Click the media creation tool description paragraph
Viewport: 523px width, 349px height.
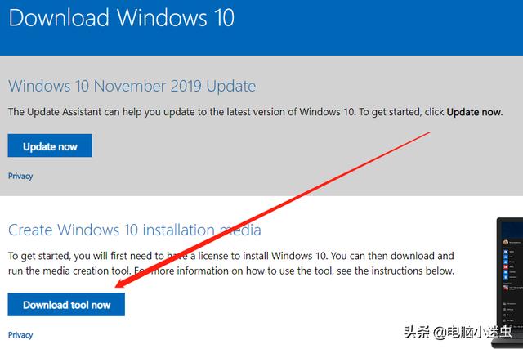click(231, 263)
